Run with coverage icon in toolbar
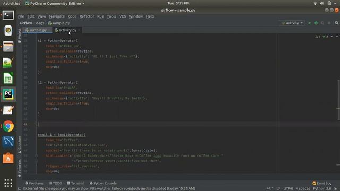The image size is (340, 191). [322, 23]
